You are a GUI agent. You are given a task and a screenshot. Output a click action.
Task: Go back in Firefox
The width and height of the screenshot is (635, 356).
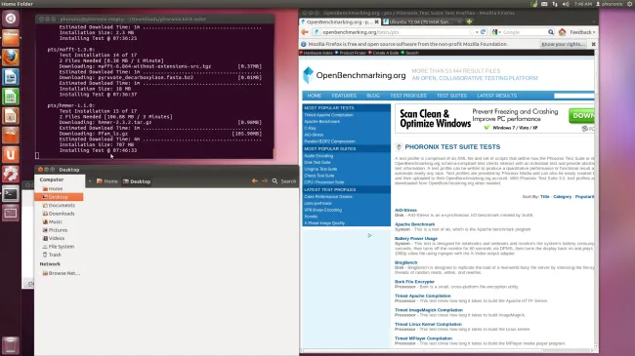pos(305,32)
